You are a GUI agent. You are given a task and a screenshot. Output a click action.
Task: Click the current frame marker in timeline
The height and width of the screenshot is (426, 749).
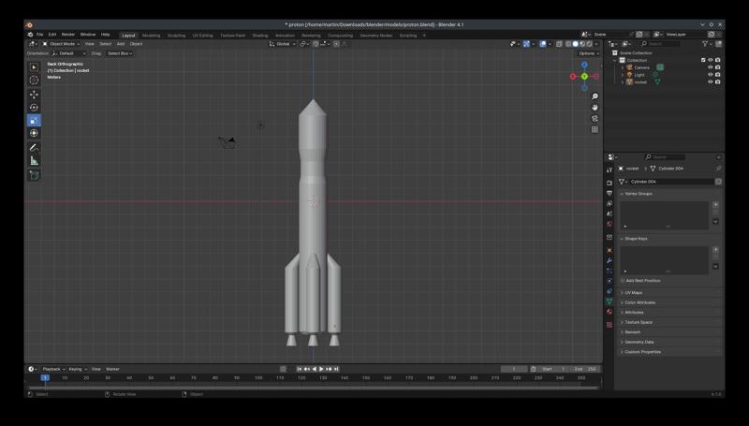[45, 377]
